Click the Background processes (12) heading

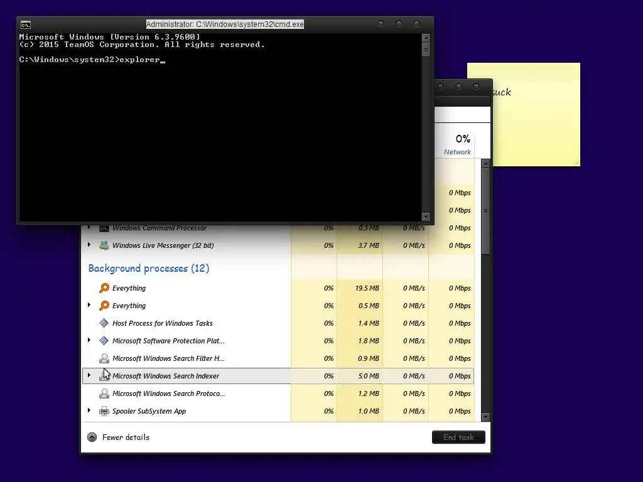click(148, 269)
